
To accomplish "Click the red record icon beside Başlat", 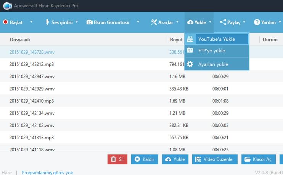I will 6,22.
